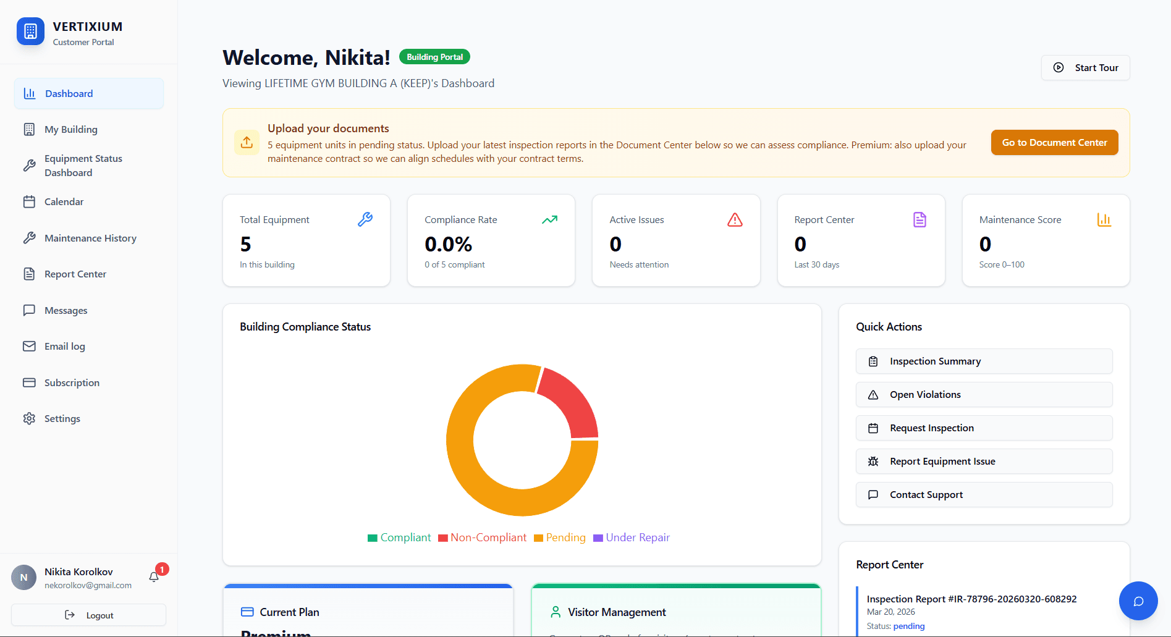Click the document icon in Report Center card
This screenshot has height=637, width=1171.
coord(919,220)
